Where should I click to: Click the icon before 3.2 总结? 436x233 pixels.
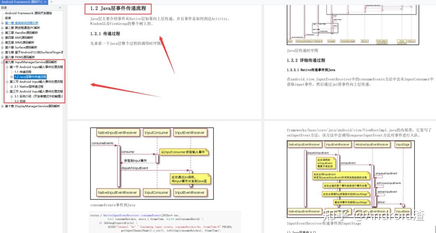11,101
